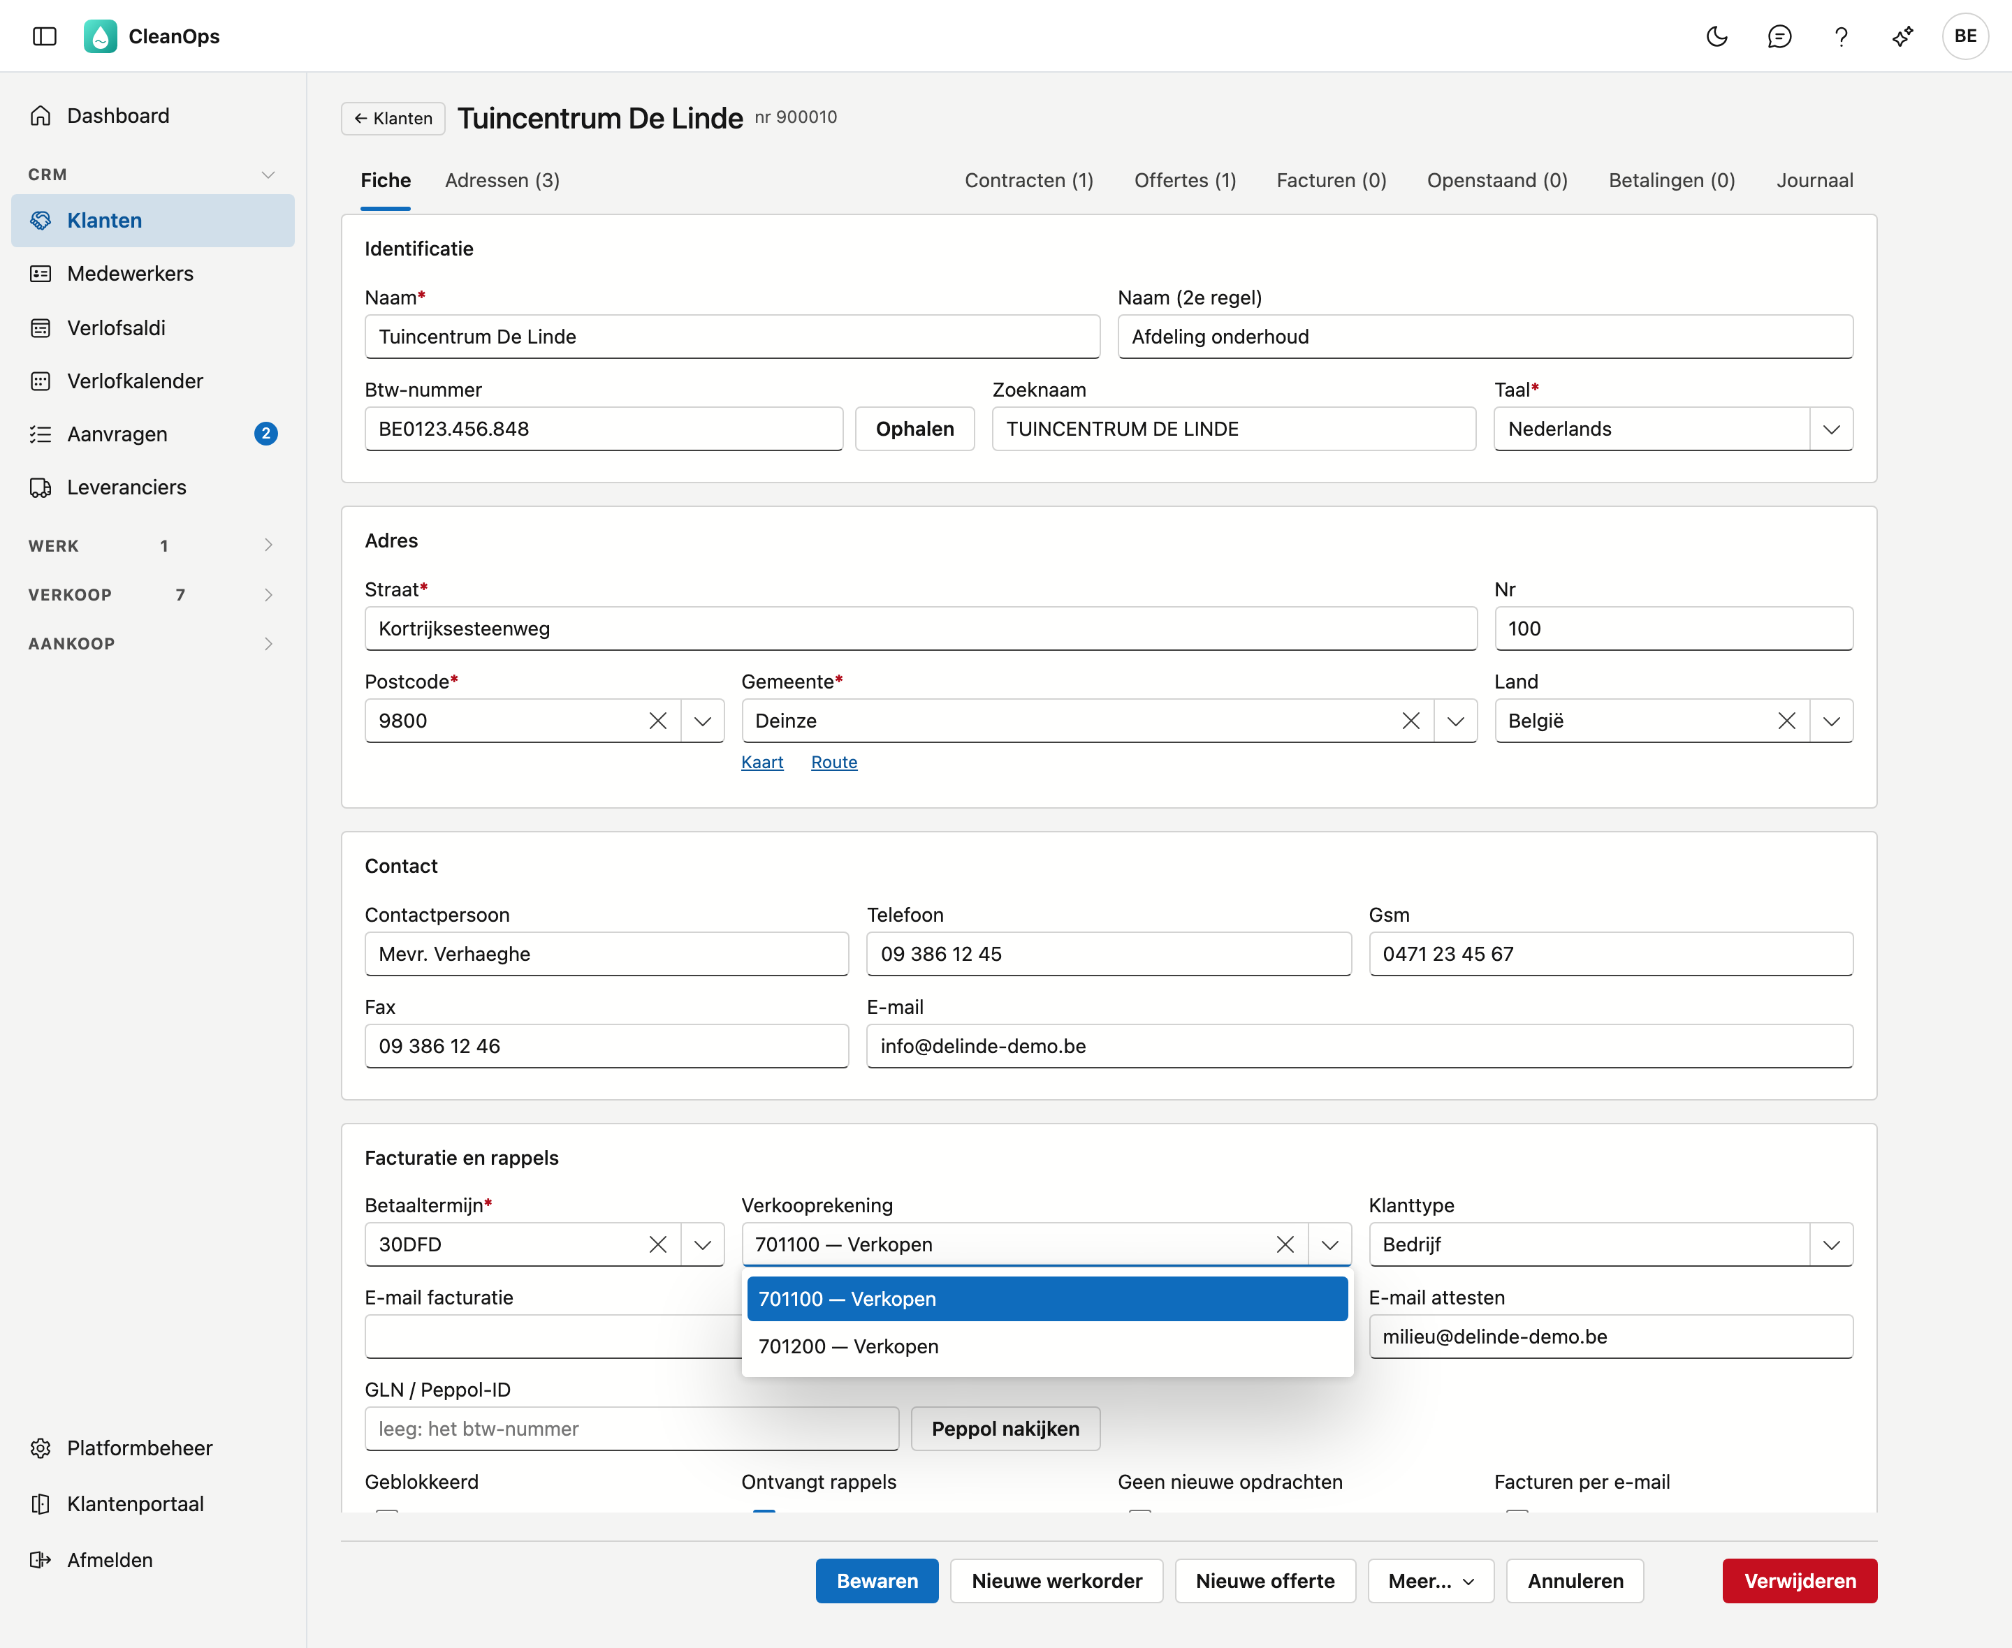The width and height of the screenshot is (2012, 1648).
Task: Clear the Betaaltermijn 30DFD value
Action: coord(658,1244)
